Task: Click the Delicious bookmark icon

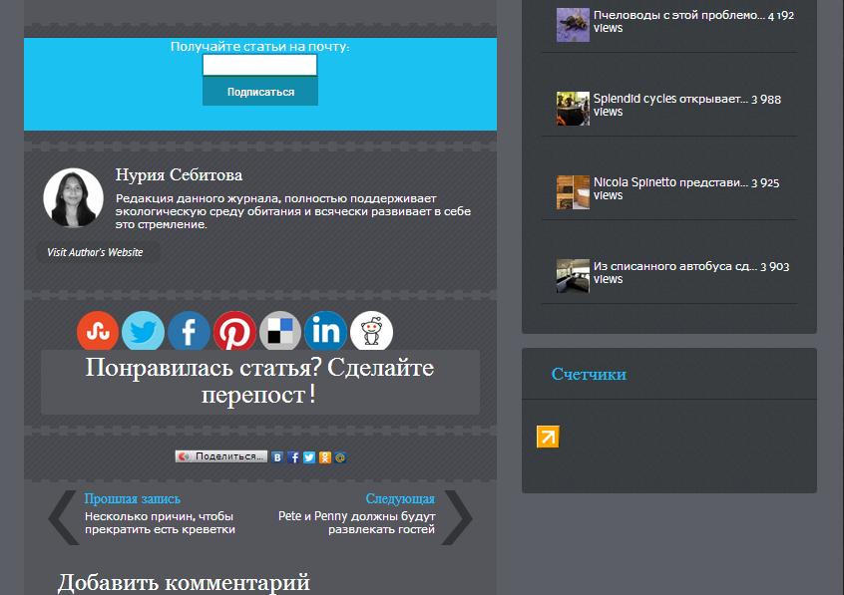Action: [280, 331]
